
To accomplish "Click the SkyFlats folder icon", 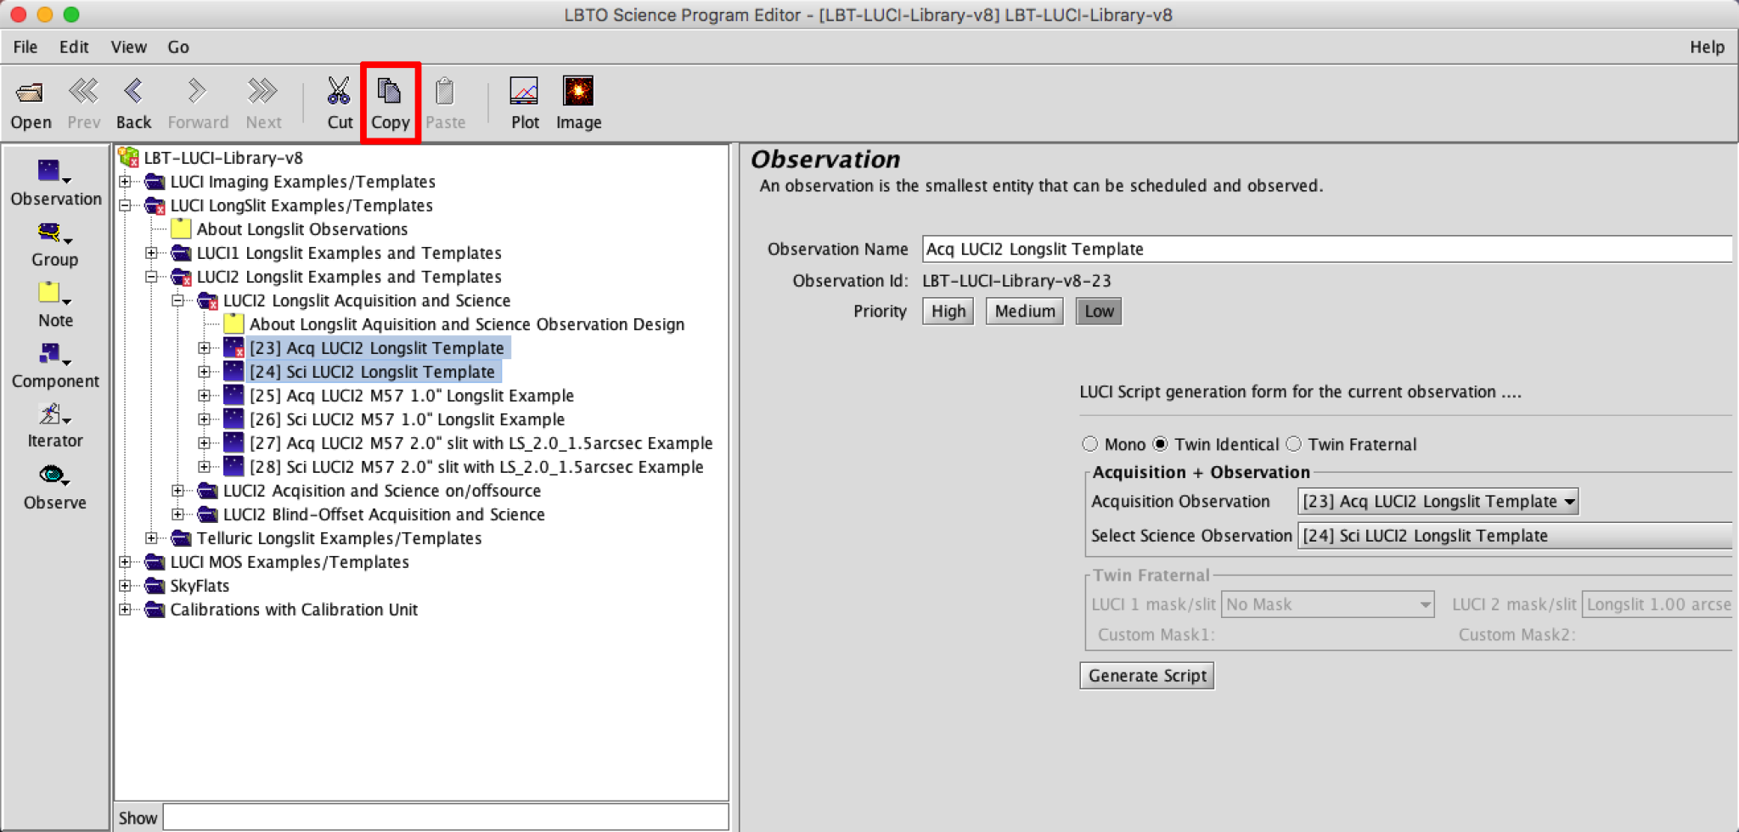I will (155, 586).
